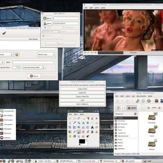Click the zoom in icon beside 100%

159,108
